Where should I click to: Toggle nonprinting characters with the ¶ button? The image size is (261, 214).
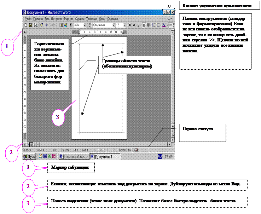(x=71, y=25)
